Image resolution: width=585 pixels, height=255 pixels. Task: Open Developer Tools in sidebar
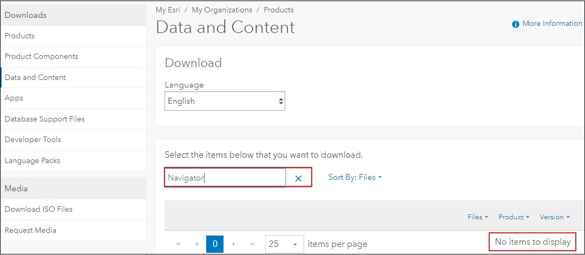click(73, 140)
